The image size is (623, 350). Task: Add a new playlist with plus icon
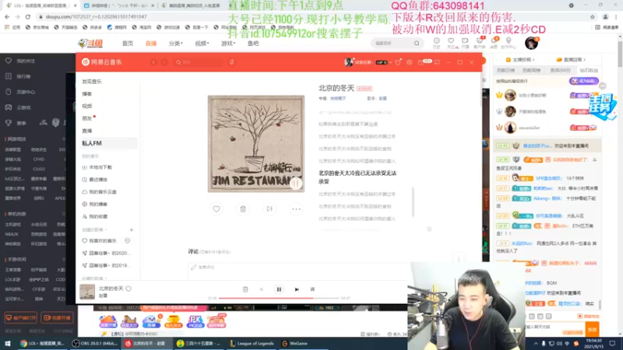pos(132,229)
